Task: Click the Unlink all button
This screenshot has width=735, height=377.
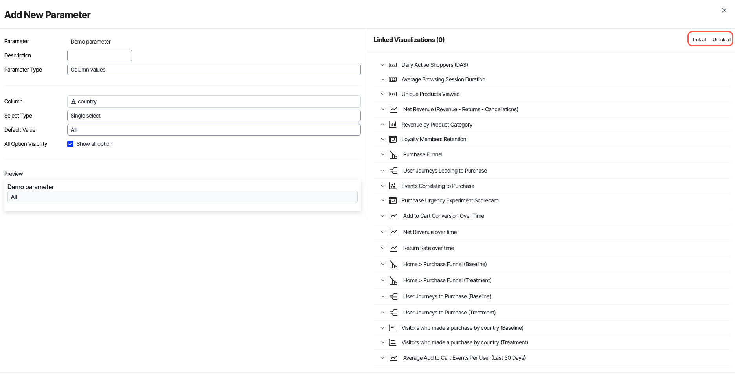Action: coord(721,40)
